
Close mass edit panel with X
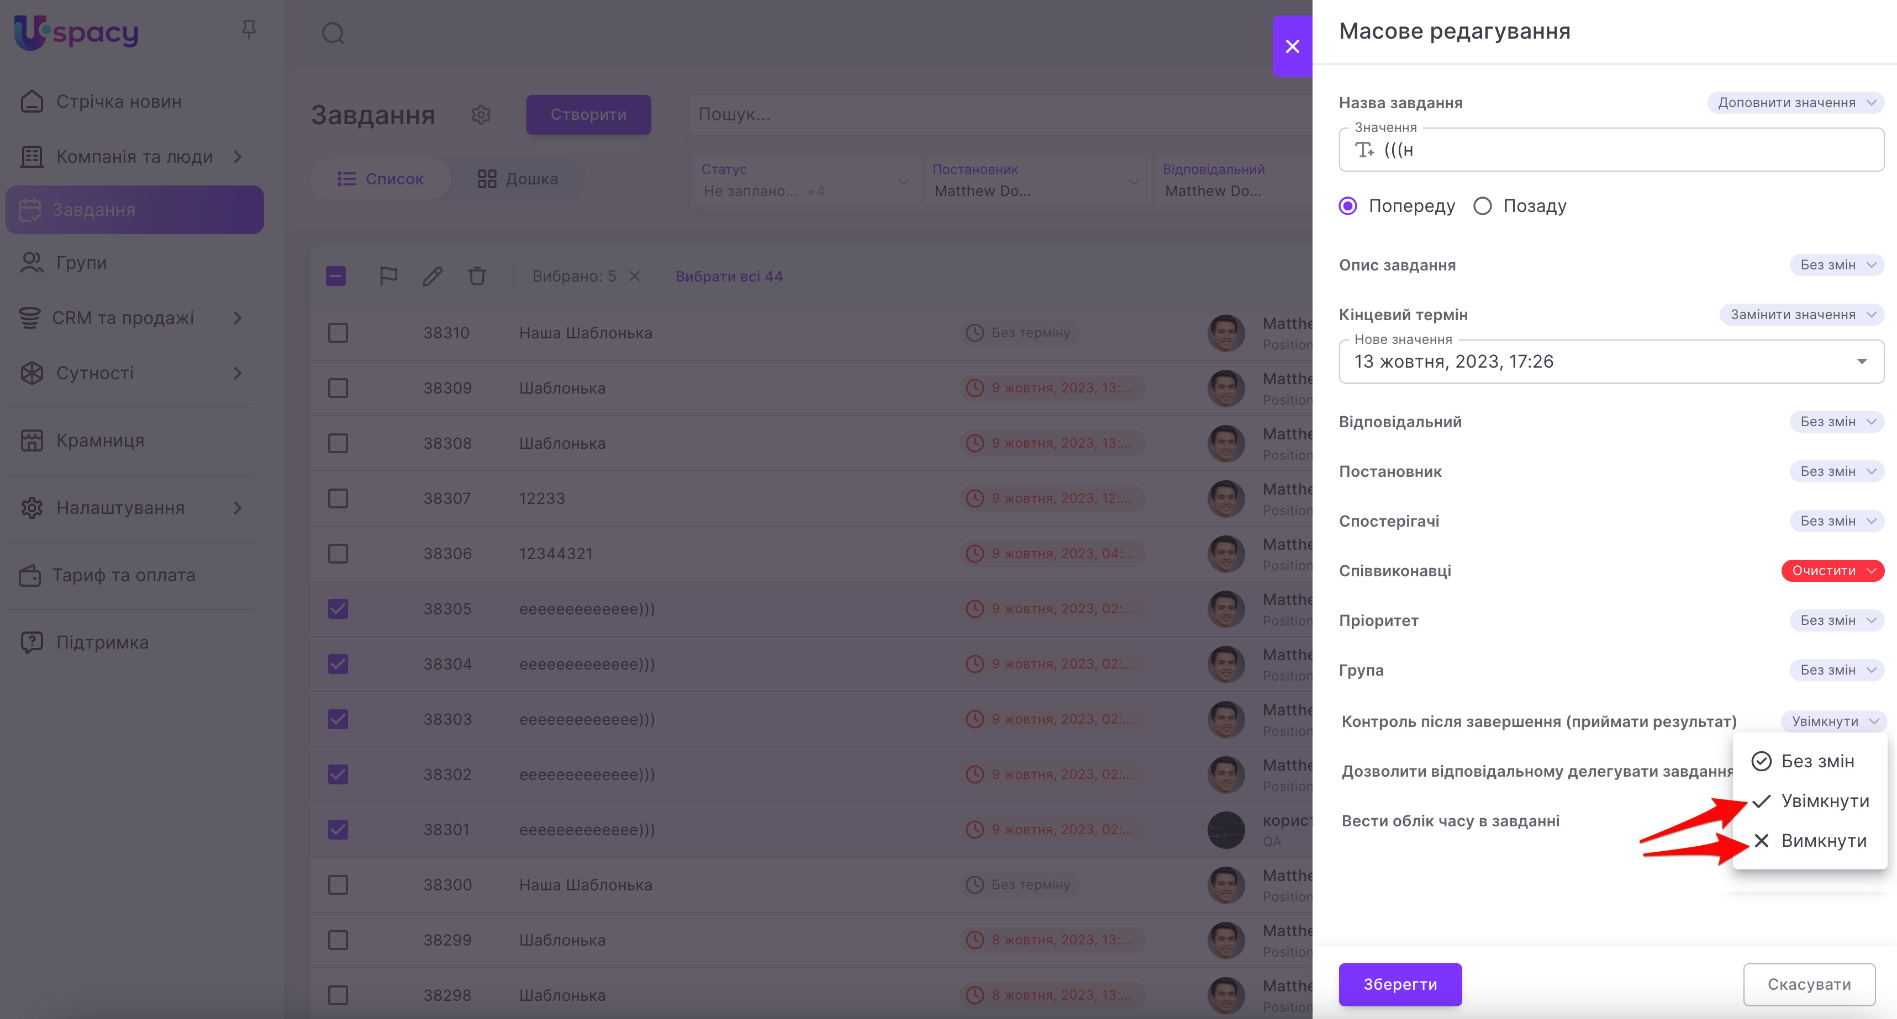(1292, 46)
